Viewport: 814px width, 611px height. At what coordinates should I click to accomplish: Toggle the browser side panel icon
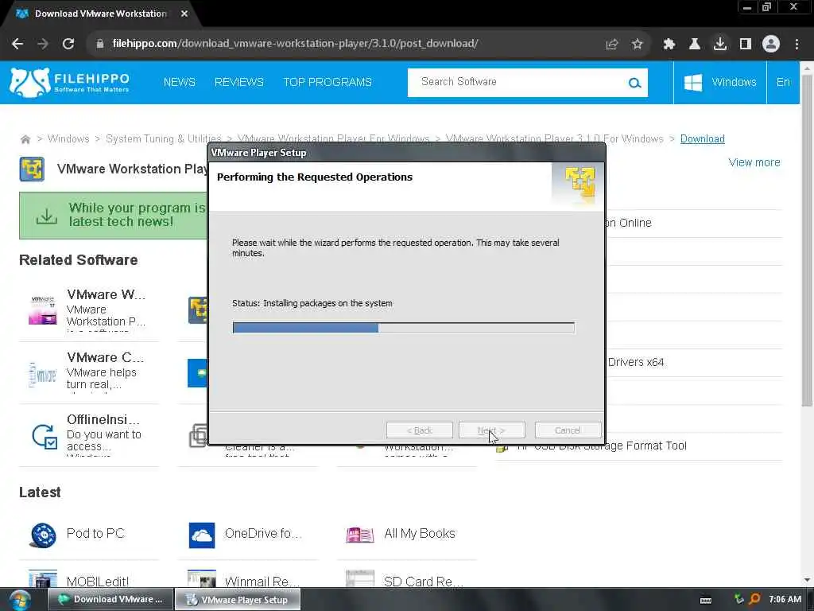(746, 45)
